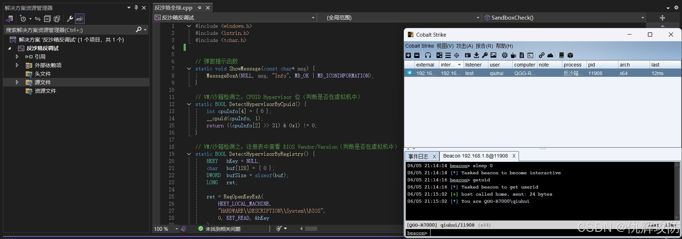Sort sessions by the last column header
The image size is (682, 239).
point(665,65)
